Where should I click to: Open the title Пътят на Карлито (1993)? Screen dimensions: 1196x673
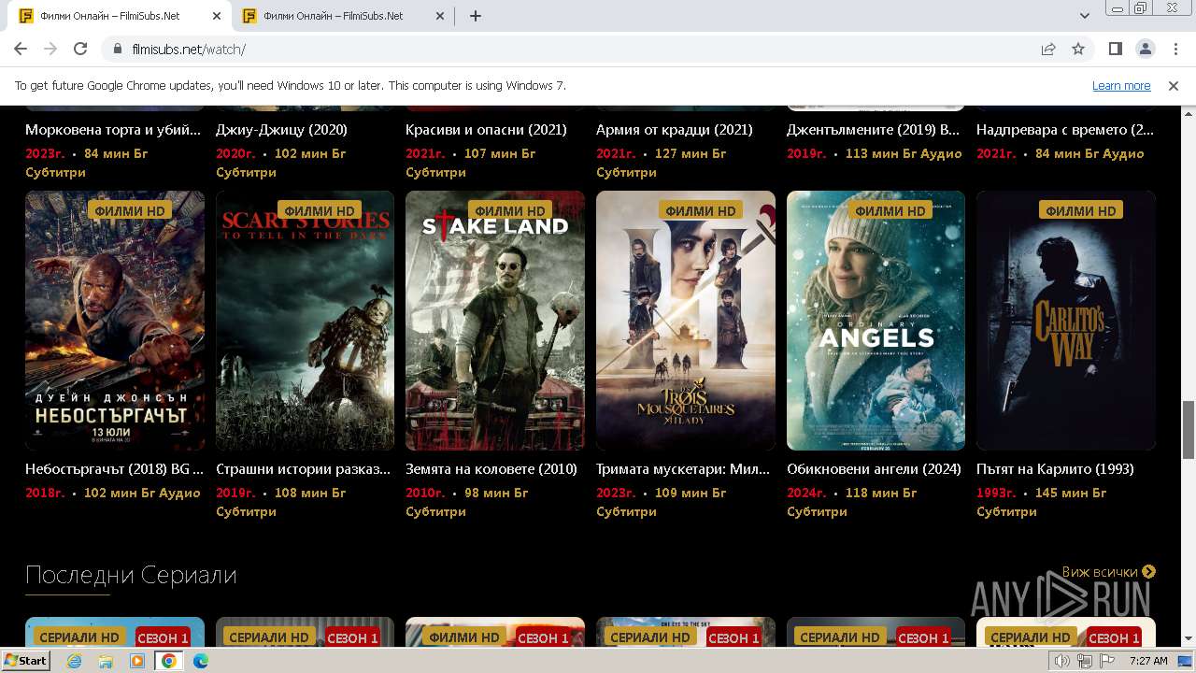[x=1055, y=469]
